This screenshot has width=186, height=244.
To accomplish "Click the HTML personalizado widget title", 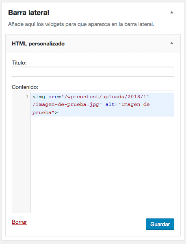I will (38, 43).
